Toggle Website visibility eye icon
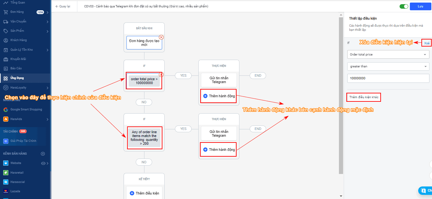The width and height of the screenshot is (432, 199). click(x=43, y=163)
